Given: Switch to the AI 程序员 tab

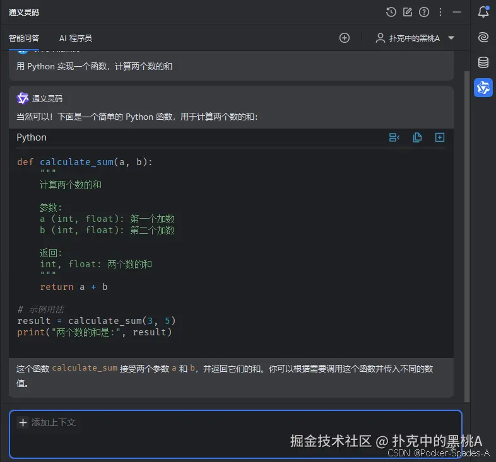Looking at the screenshot, I should point(76,38).
